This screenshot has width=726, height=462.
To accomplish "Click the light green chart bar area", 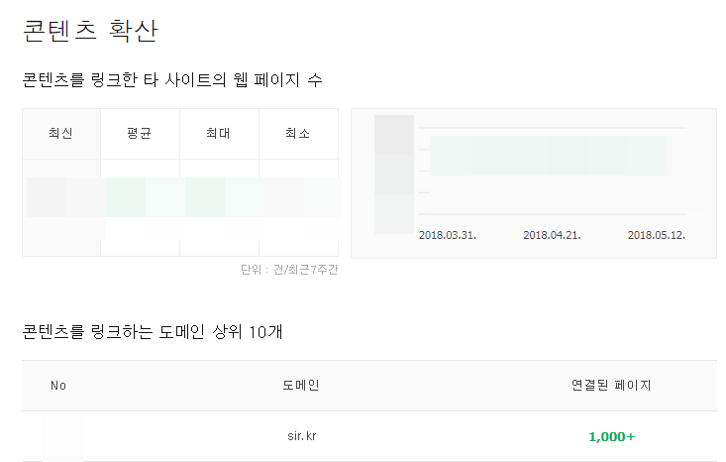I will click(548, 156).
